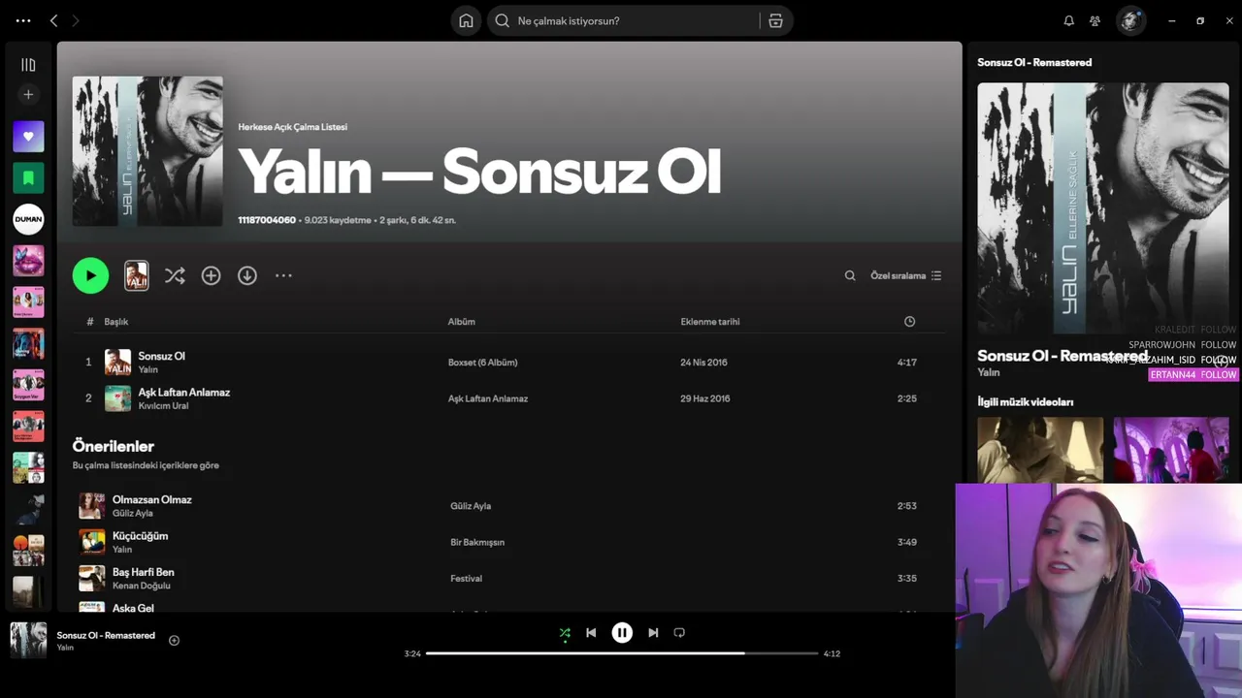Sort by 'Başlık' column header
This screenshot has width=1242, height=698.
point(116,322)
